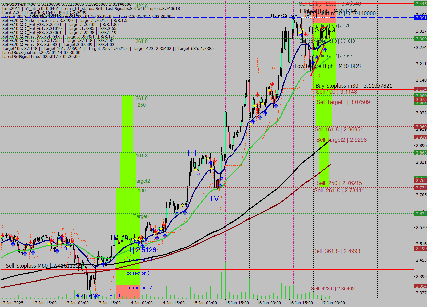Click the '15 Jan 03:00' time axis label

204,303
